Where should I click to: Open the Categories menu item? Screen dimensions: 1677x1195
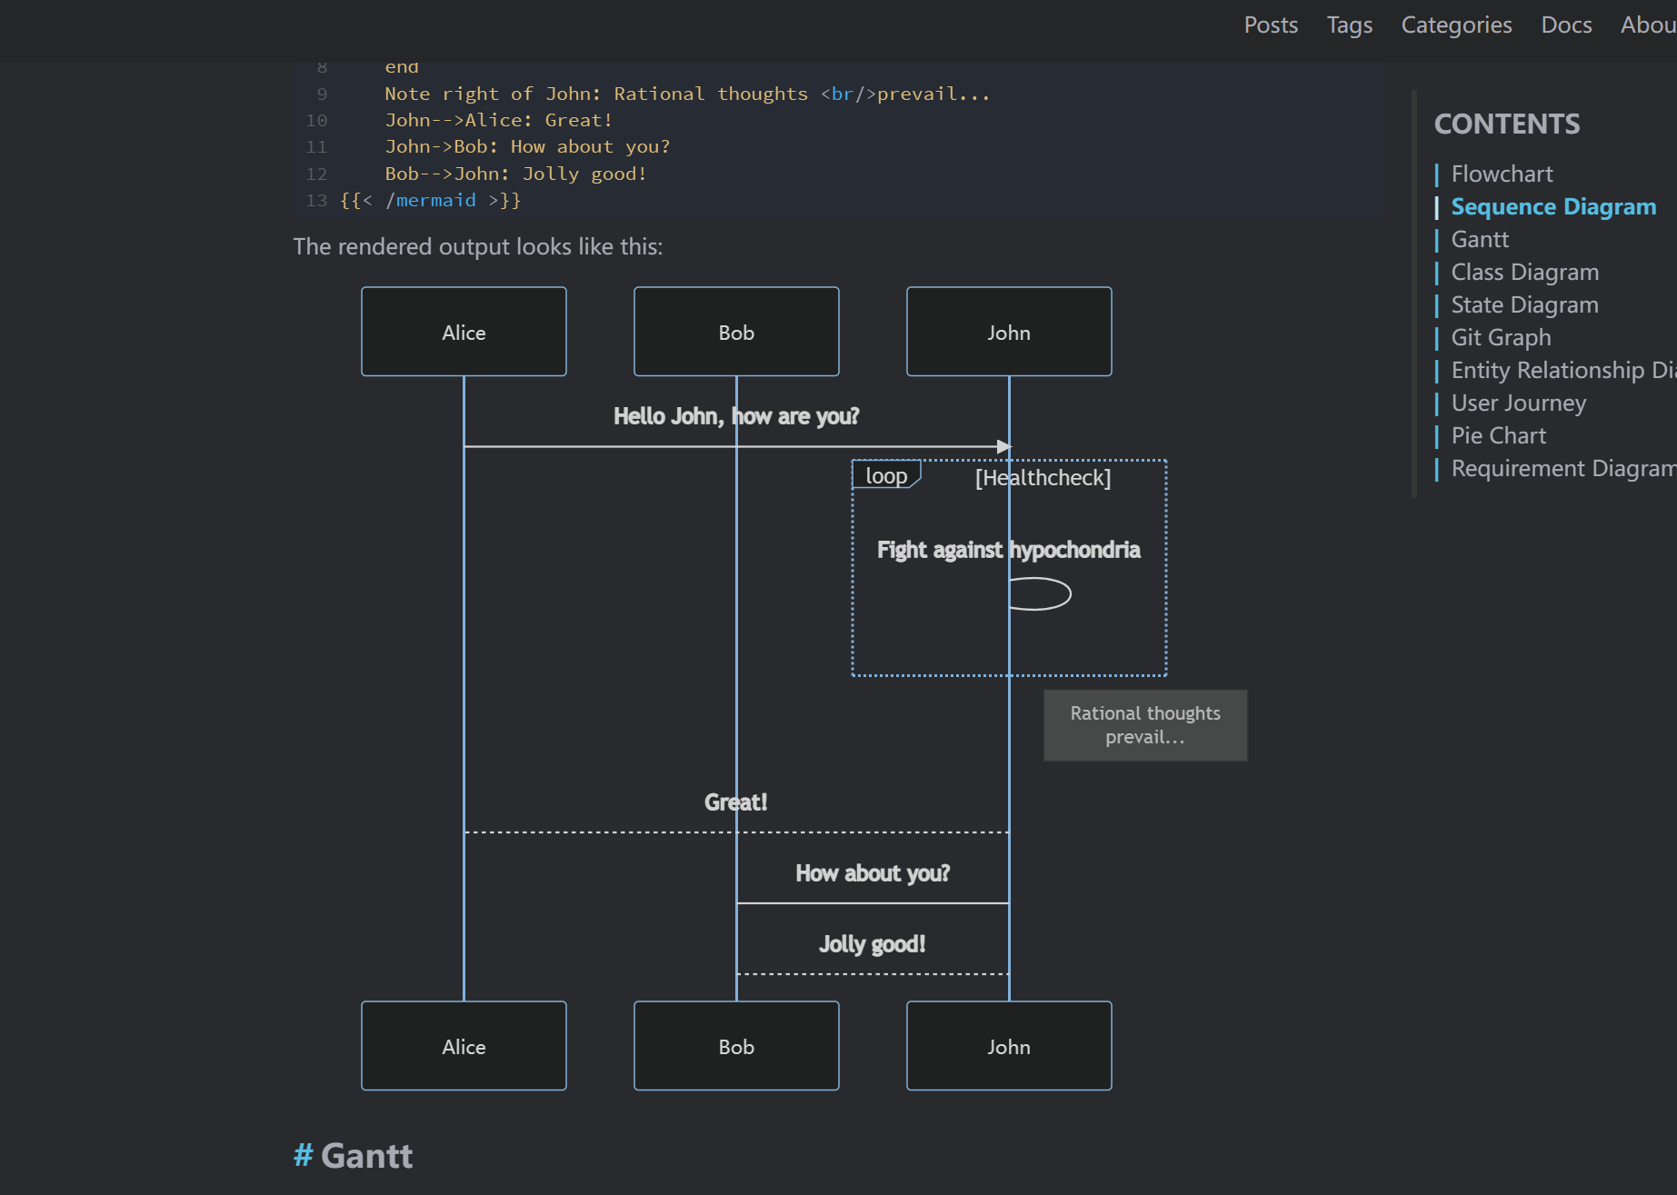[1456, 25]
